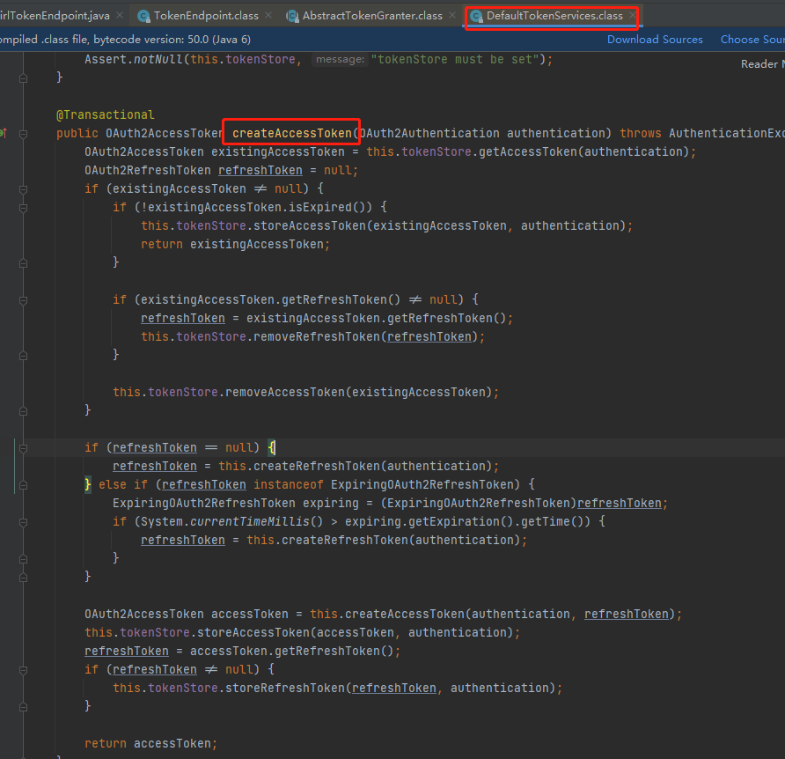Toggle Reader Mode label
Image resolution: width=785 pixels, height=759 pixels.
[x=762, y=64]
